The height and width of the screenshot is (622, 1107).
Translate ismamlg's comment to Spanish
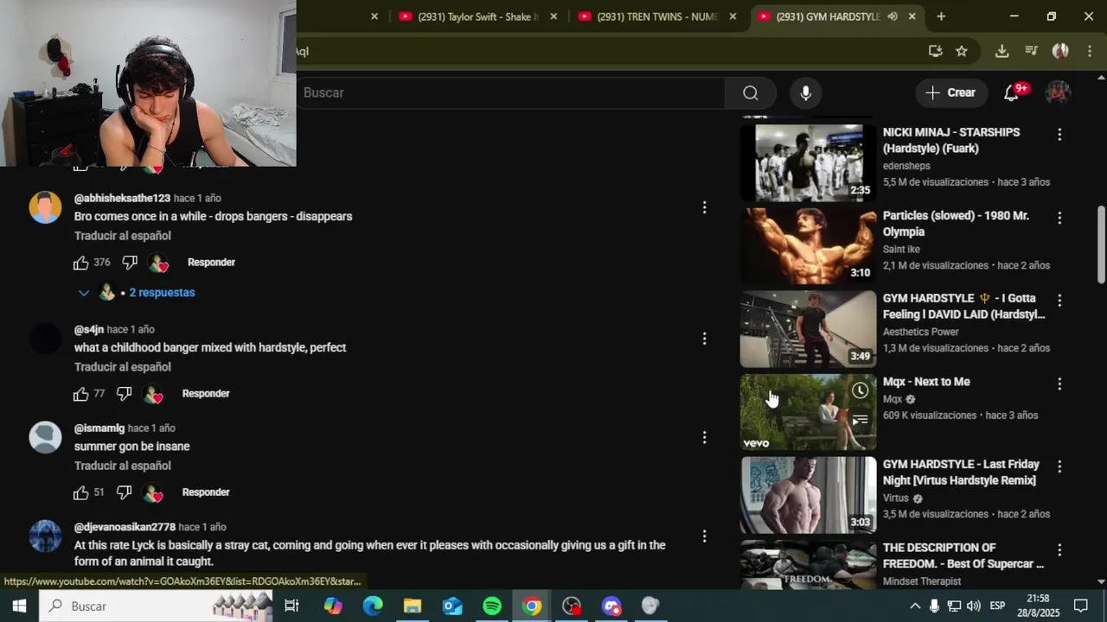tap(123, 466)
